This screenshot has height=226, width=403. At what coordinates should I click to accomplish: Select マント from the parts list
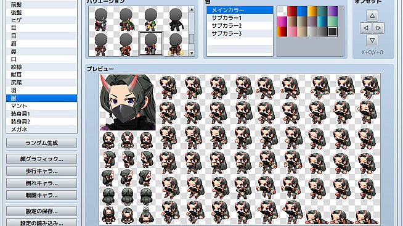(x=41, y=106)
